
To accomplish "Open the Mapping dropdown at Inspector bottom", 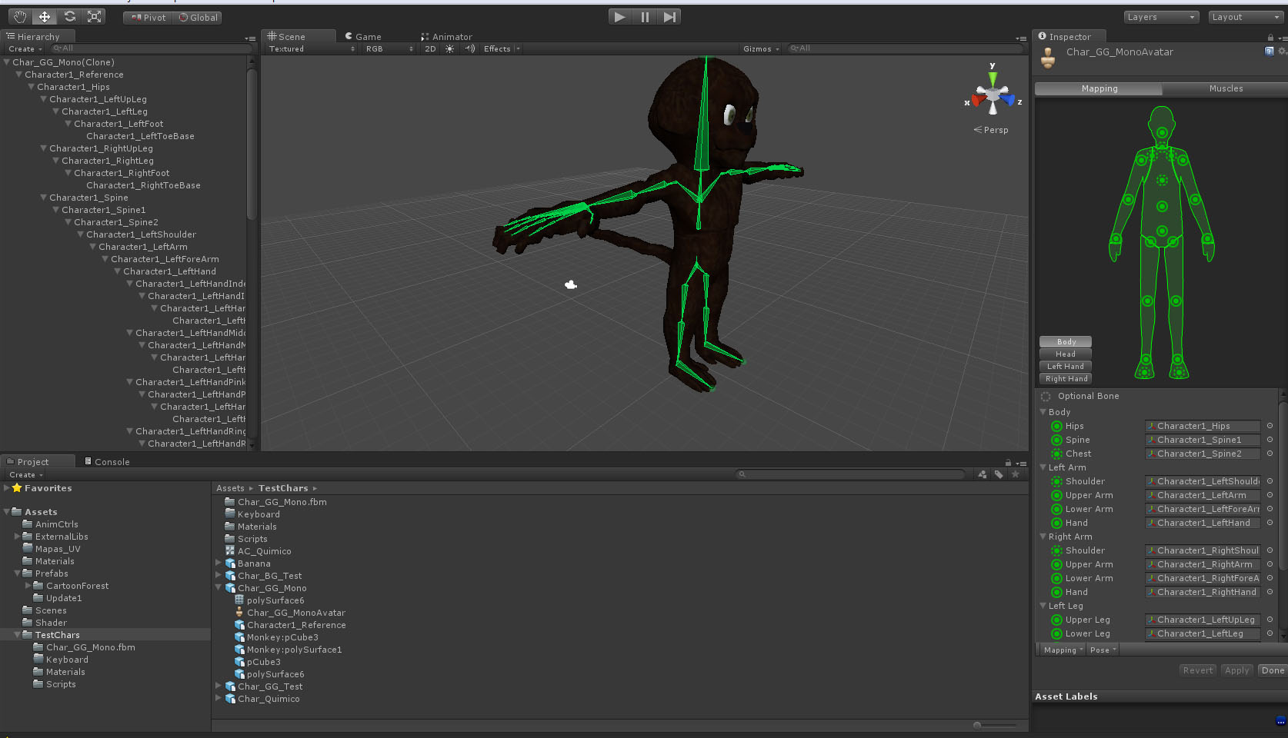I will (1063, 650).
